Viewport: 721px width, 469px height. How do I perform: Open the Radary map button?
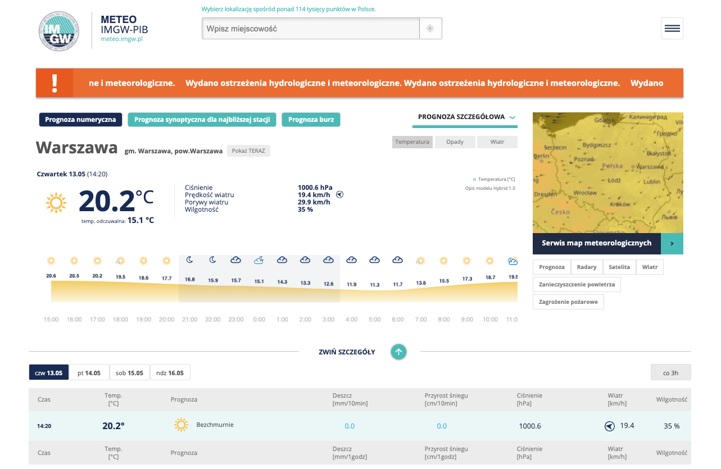tap(587, 267)
